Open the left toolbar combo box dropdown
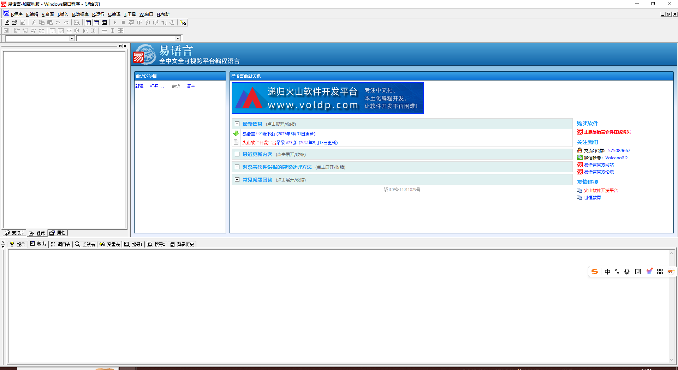 click(72, 38)
